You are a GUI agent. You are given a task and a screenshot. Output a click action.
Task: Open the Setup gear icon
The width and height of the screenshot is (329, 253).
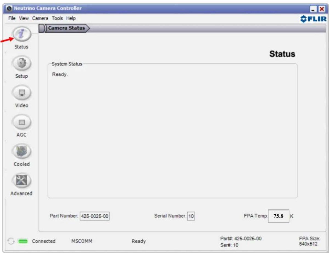(x=22, y=63)
